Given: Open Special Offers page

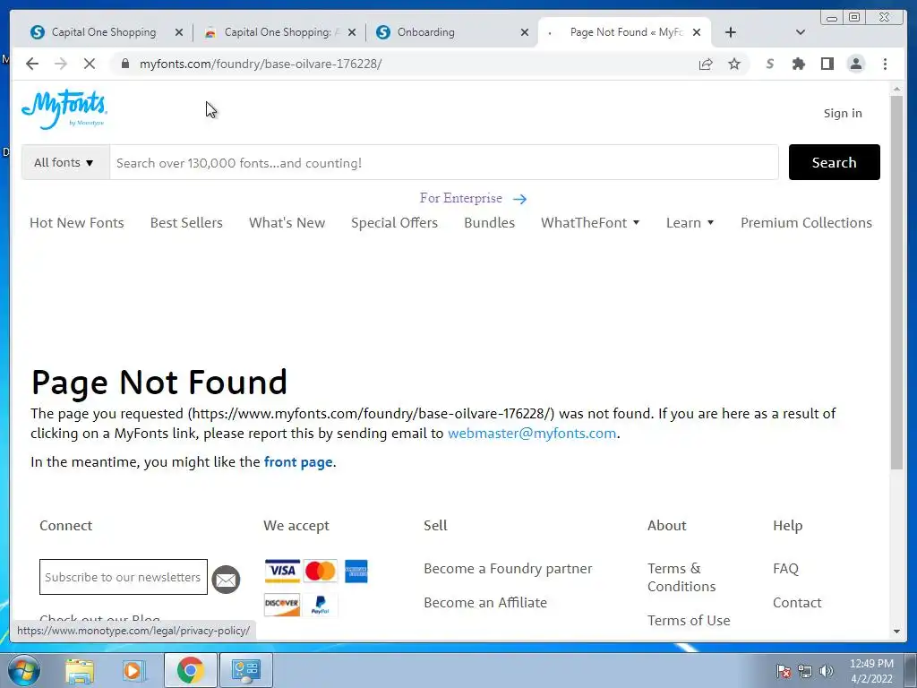Looking at the screenshot, I should (394, 223).
